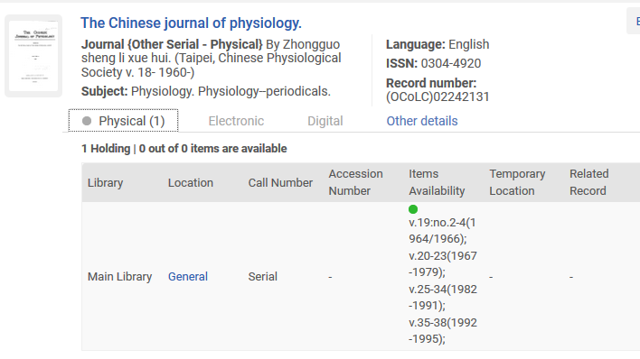
Task: Click the journal cover thumbnail
Action: (33, 56)
